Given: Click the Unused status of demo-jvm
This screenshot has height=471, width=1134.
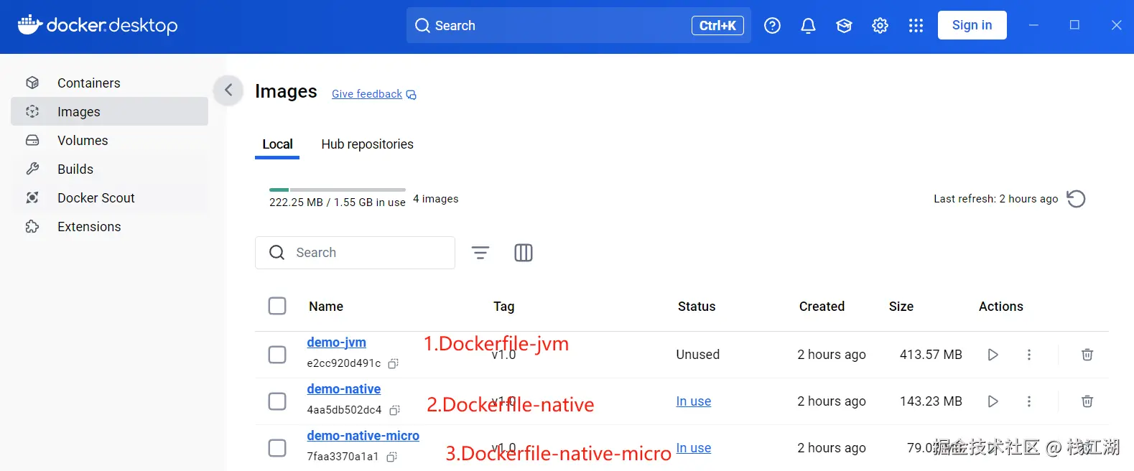Looking at the screenshot, I should click(697, 355).
